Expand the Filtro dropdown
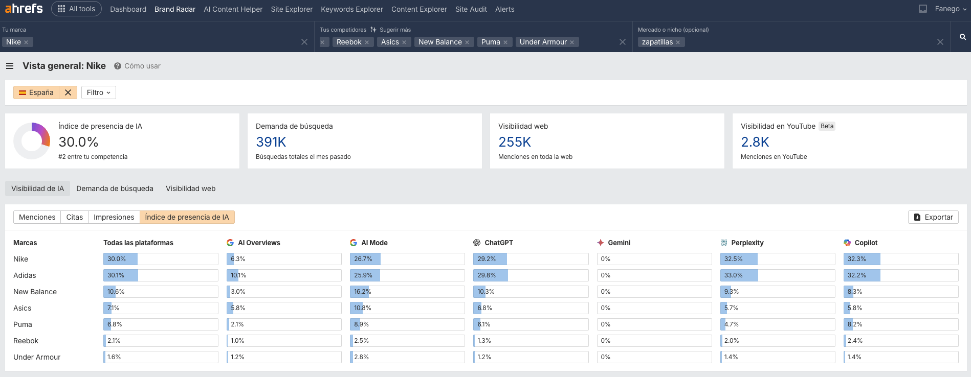 (x=98, y=92)
